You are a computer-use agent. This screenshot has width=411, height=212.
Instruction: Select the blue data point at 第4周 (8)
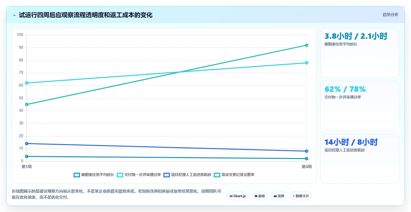pyautogui.click(x=307, y=151)
